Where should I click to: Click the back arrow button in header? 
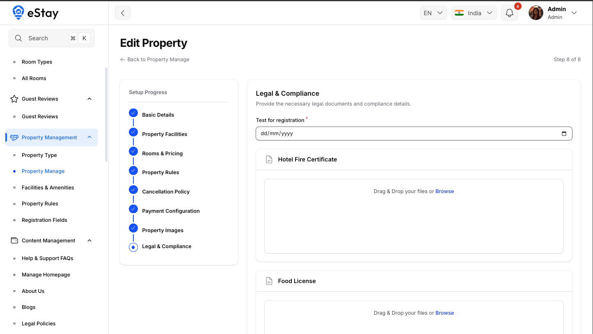click(123, 13)
